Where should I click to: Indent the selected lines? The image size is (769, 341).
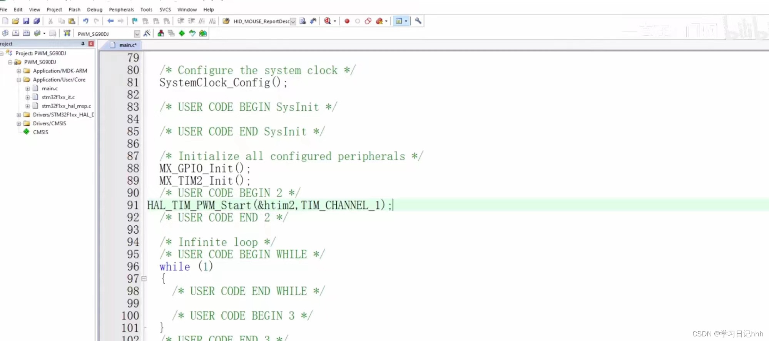tap(181, 21)
